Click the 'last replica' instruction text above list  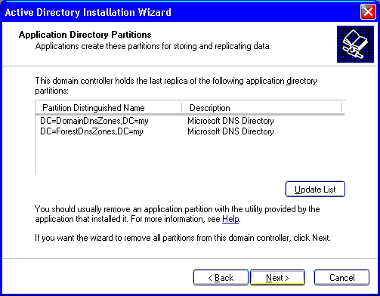[x=176, y=85]
